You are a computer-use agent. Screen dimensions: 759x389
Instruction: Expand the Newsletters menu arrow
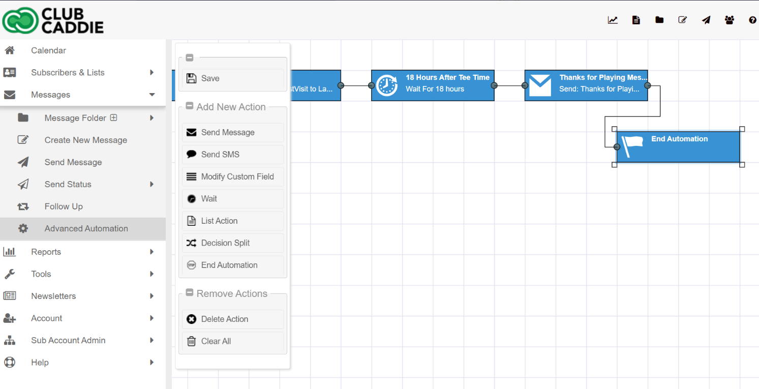point(151,296)
